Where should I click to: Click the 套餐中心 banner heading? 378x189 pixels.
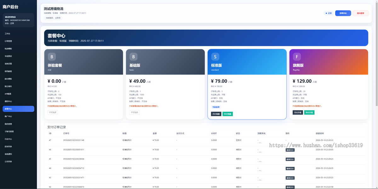point(56,36)
